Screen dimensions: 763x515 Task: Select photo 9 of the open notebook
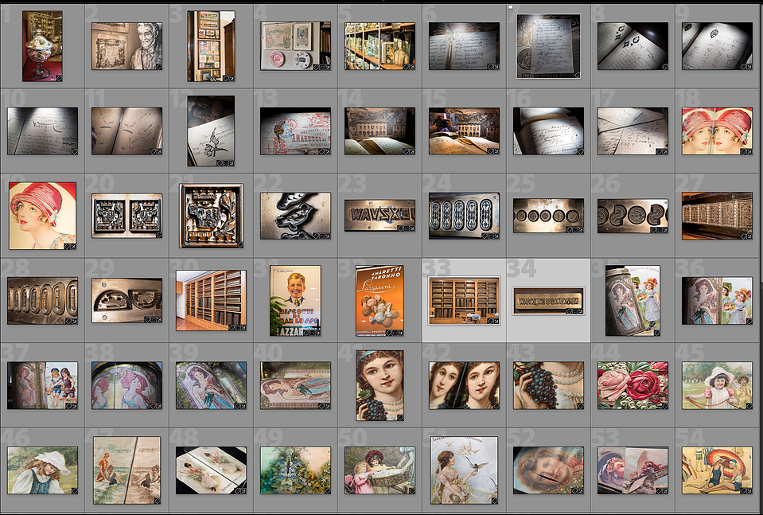pyautogui.click(x=718, y=46)
